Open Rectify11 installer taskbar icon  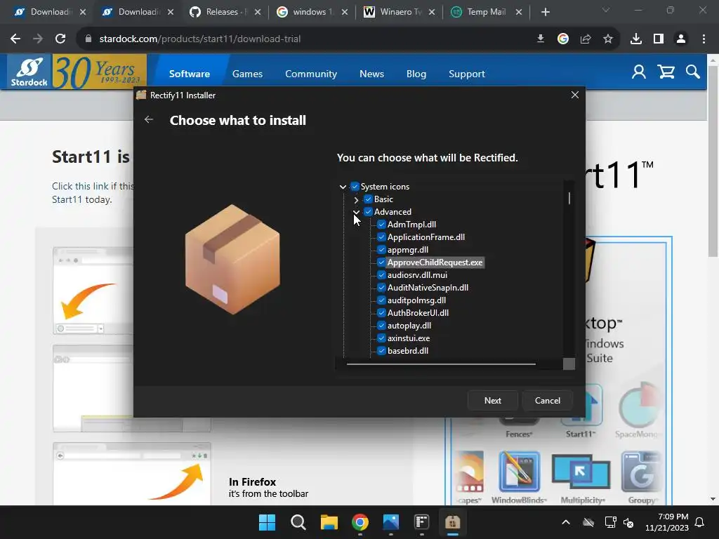(453, 522)
